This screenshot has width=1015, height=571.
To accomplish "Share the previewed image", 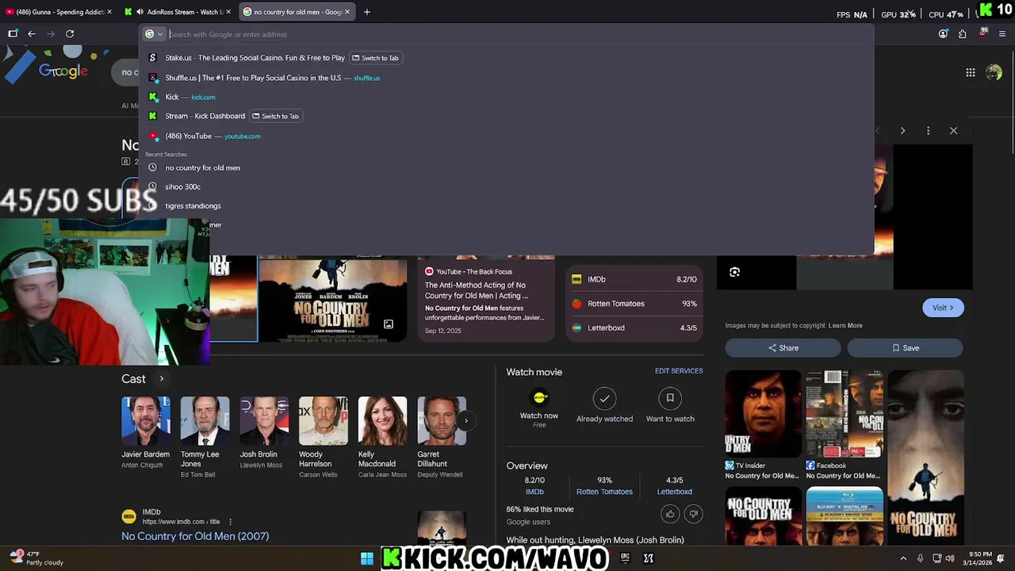I will 783,347.
